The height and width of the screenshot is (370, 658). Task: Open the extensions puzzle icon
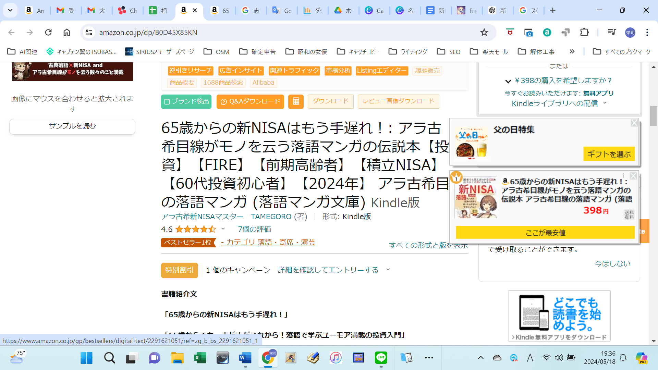584,32
